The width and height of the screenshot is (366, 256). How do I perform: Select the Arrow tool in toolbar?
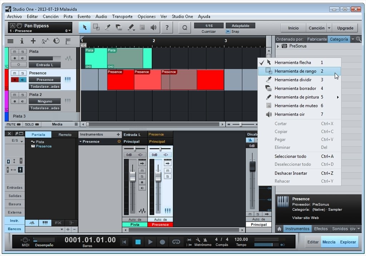coord(85,28)
